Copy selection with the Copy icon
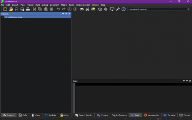Screen dimensions: 192x120 (40, 9)
